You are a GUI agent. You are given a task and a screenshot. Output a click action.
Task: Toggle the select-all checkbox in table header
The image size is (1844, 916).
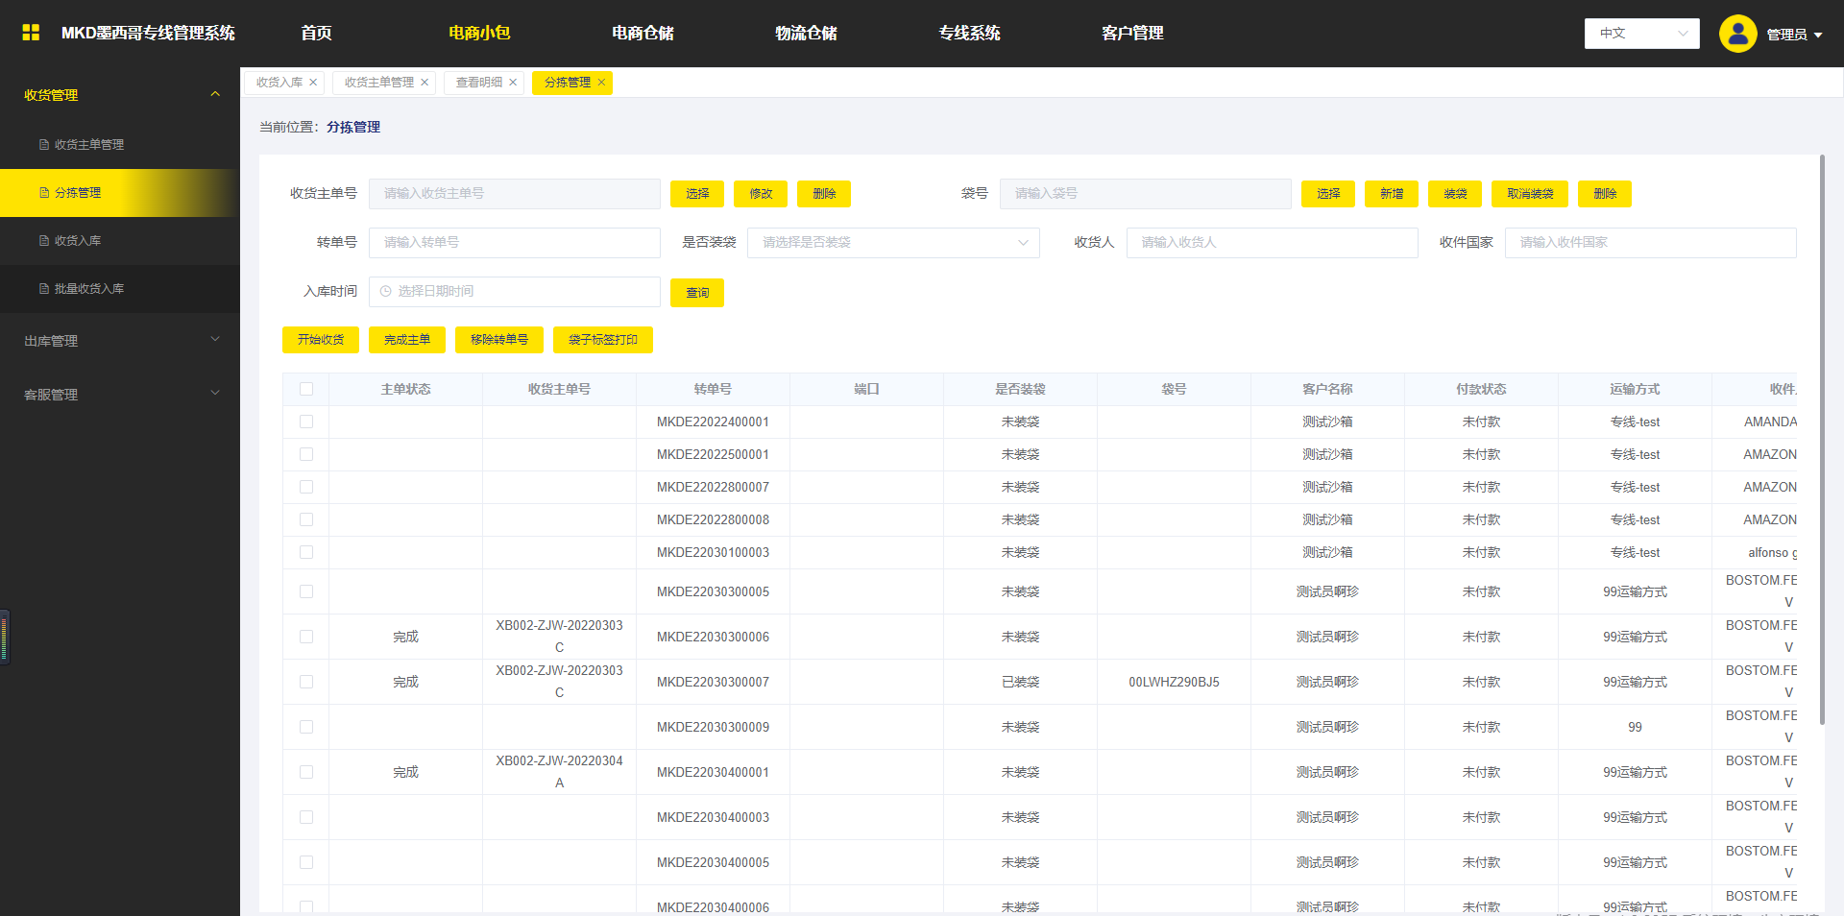306,389
